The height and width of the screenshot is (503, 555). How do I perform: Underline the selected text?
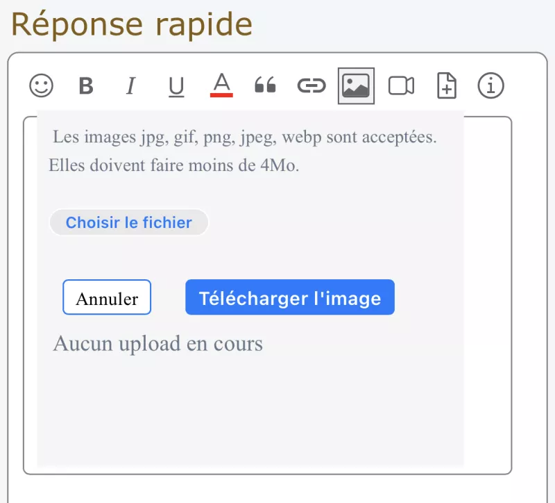(176, 86)
